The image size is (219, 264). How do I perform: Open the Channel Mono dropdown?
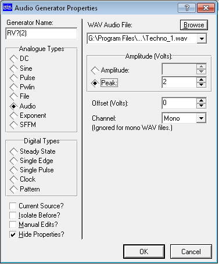(x=201, y=118)
